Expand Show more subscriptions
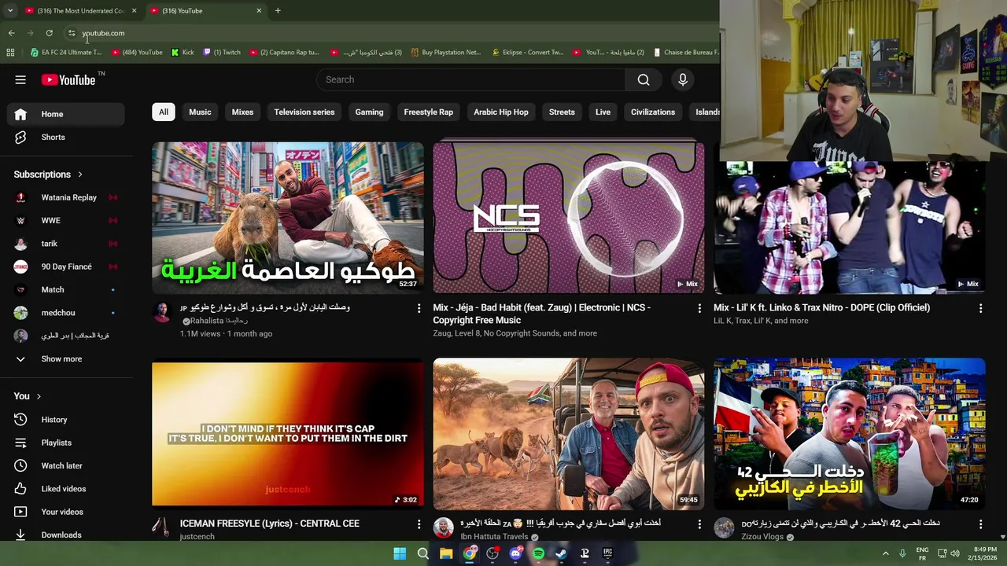Viewport: 1007px width, 566px height. point(66,358)
